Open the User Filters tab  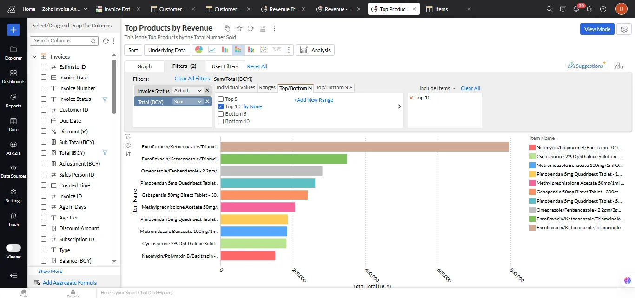tap(225, 66)
